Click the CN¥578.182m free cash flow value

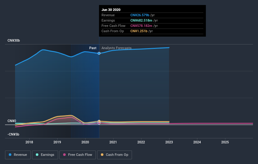click(141, 26)
